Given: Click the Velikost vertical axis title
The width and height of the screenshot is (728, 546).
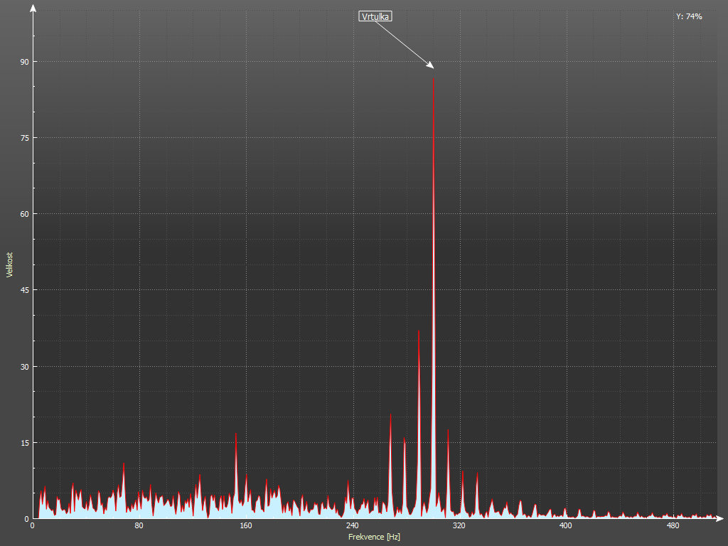Looking at the screenshot, I should coord(9,264).
